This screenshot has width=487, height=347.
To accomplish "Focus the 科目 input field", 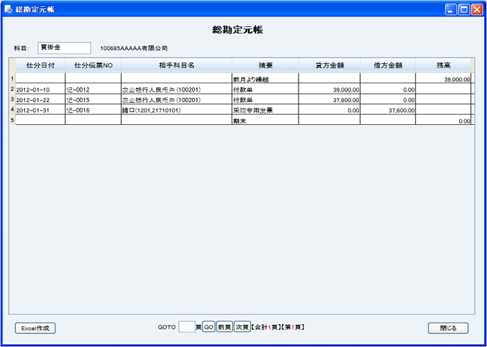I will (x=64, y=48).
